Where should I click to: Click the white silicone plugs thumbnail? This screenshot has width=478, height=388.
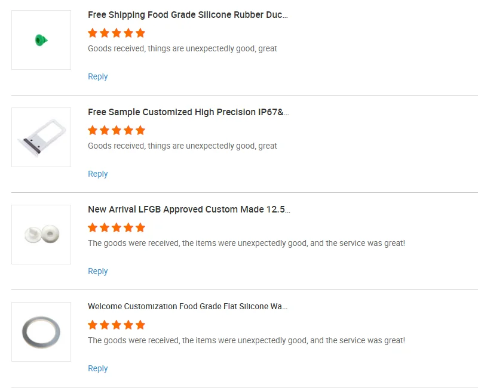tap(41, 235)
